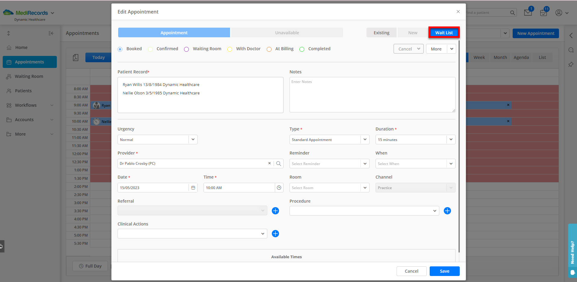Clear the Dr Pablo Crosby provider field

pyautogui.click(x=269, y=163)
